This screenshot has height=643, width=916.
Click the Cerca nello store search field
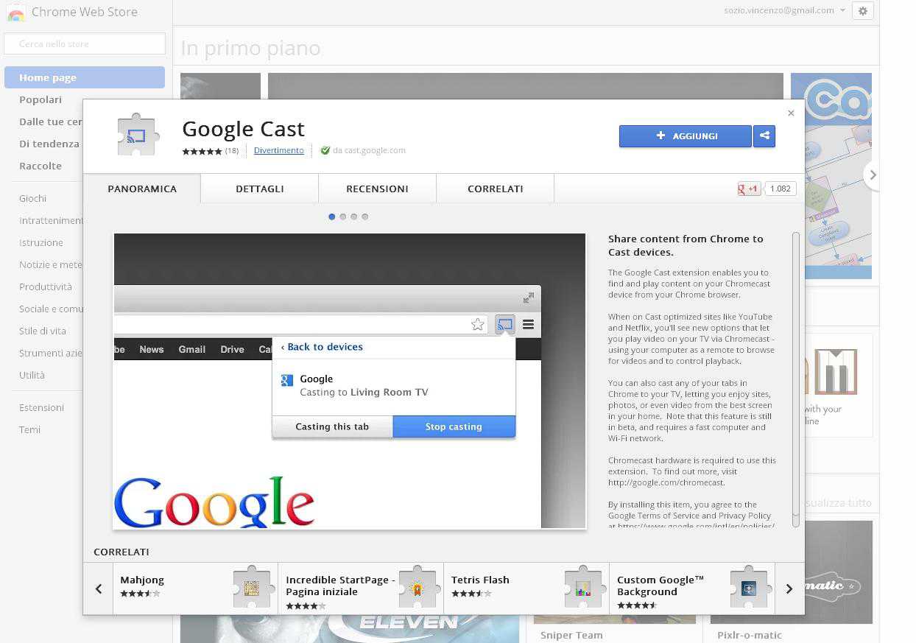coord(85,44)
